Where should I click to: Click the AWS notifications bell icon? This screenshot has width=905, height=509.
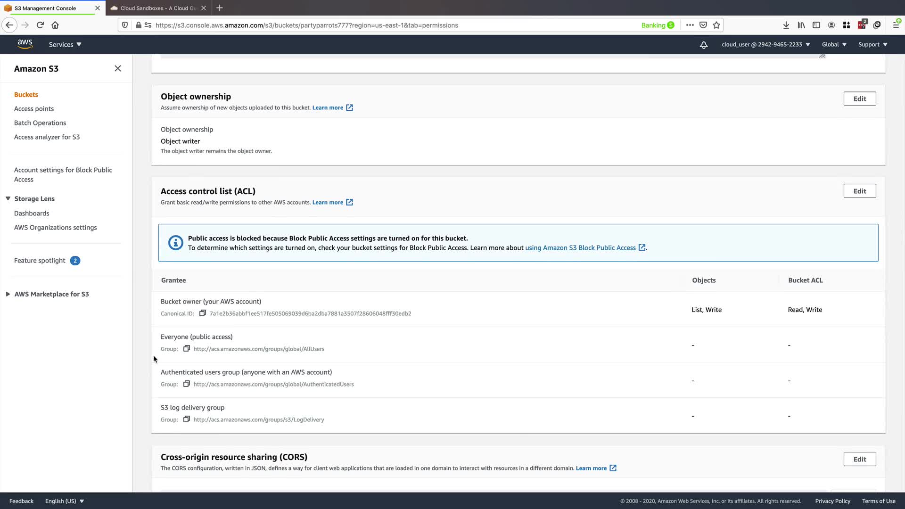point(703,45)
